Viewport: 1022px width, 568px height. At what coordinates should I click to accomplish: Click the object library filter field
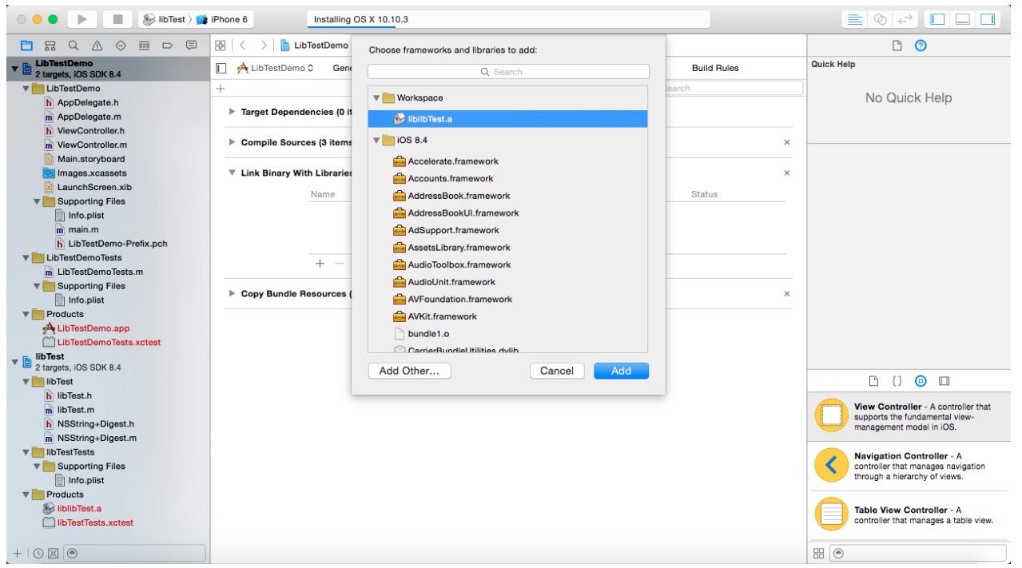(917, 553)
